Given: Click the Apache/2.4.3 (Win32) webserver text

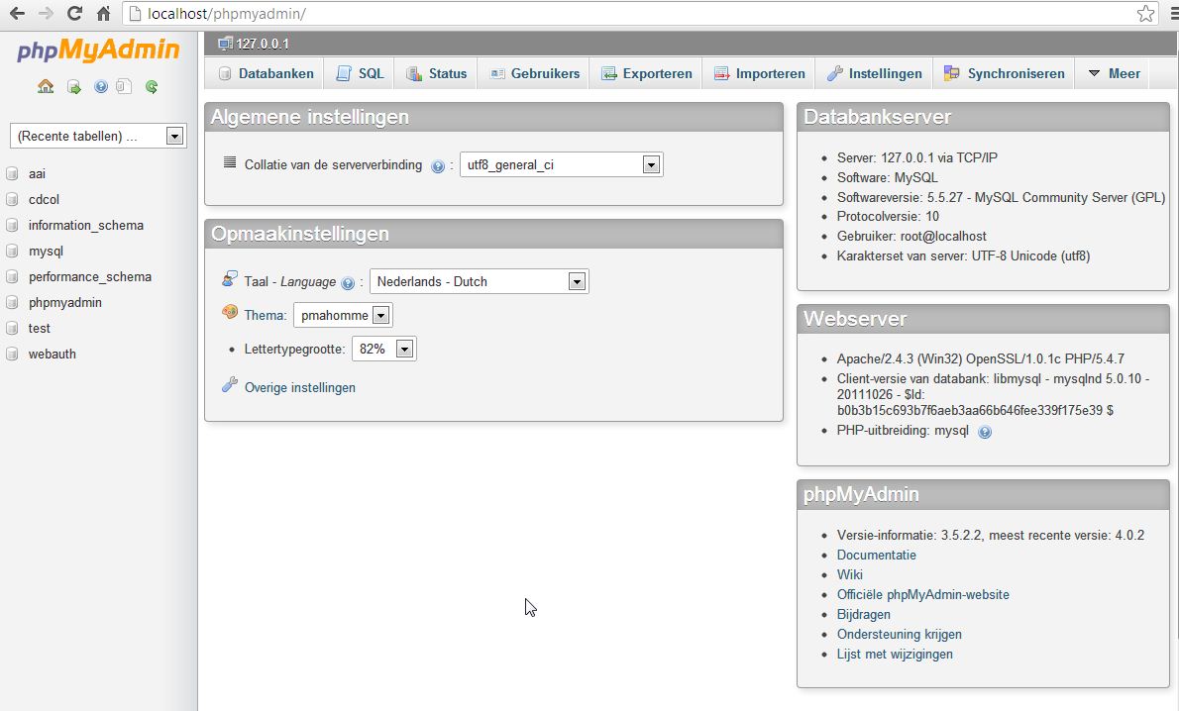Looking at the screenshot, I should click(x=981, y=358).
